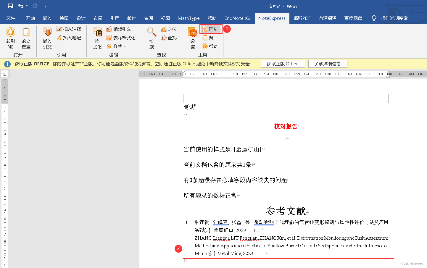This screenshot has width=427, height=268.
Task: Click the line 当前文档包含的题录共1条
Action: pyautogui.click(x=217, y=165)
